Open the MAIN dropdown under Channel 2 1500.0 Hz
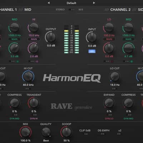143x143 pixels. pyautogui.click(x=128, y=39)
